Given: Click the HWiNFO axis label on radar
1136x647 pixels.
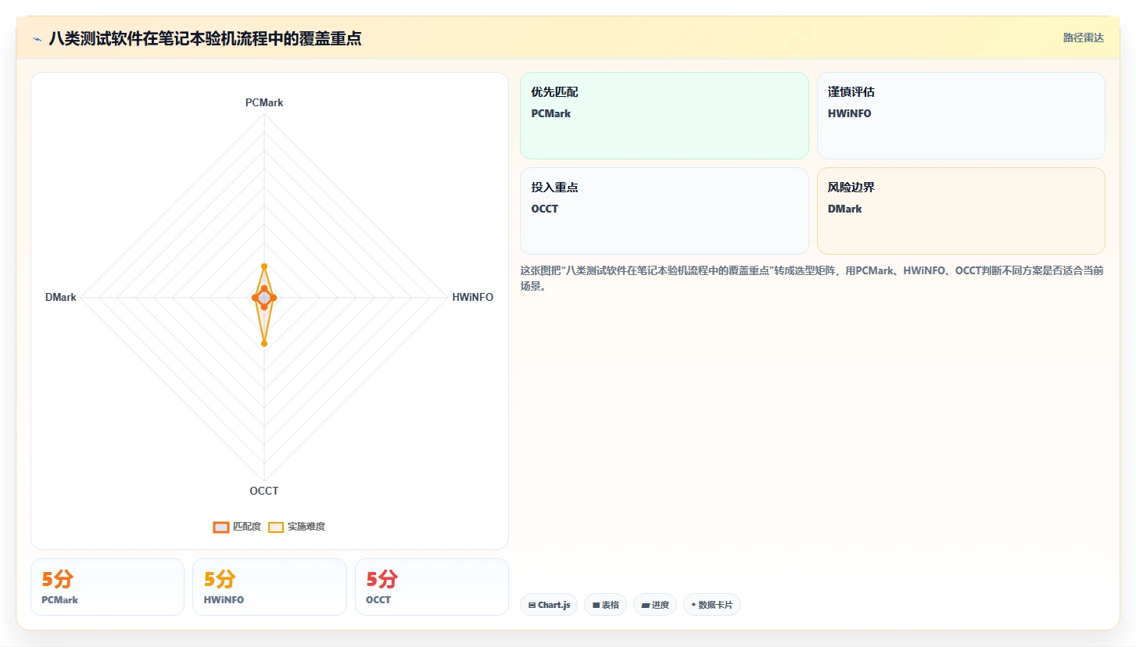Looking at the screenshot, I should 473,297.
